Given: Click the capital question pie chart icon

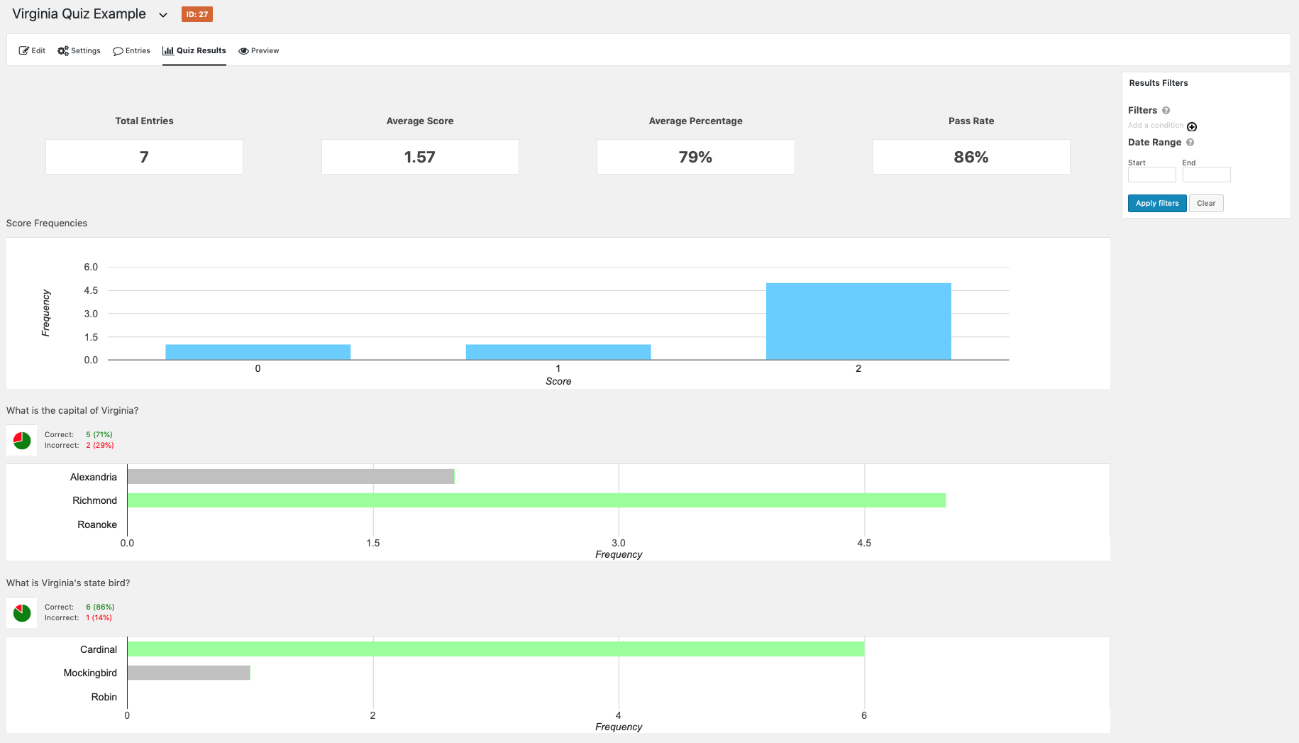Looking at the screenshot, I should tap(22, 440).
